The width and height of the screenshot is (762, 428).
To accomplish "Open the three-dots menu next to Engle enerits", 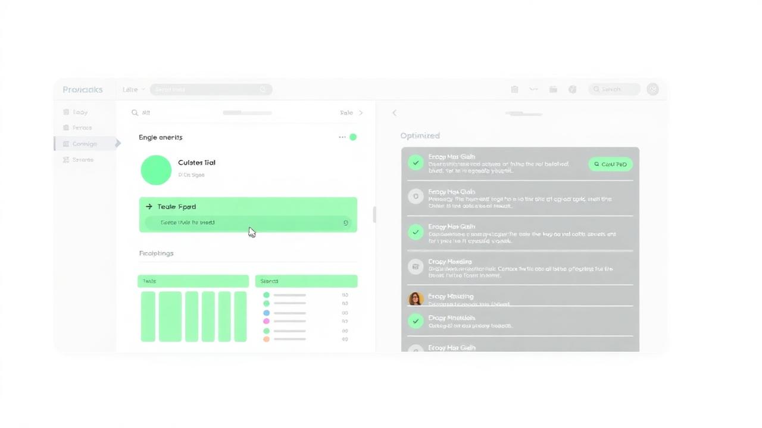I will click(342, 137).
